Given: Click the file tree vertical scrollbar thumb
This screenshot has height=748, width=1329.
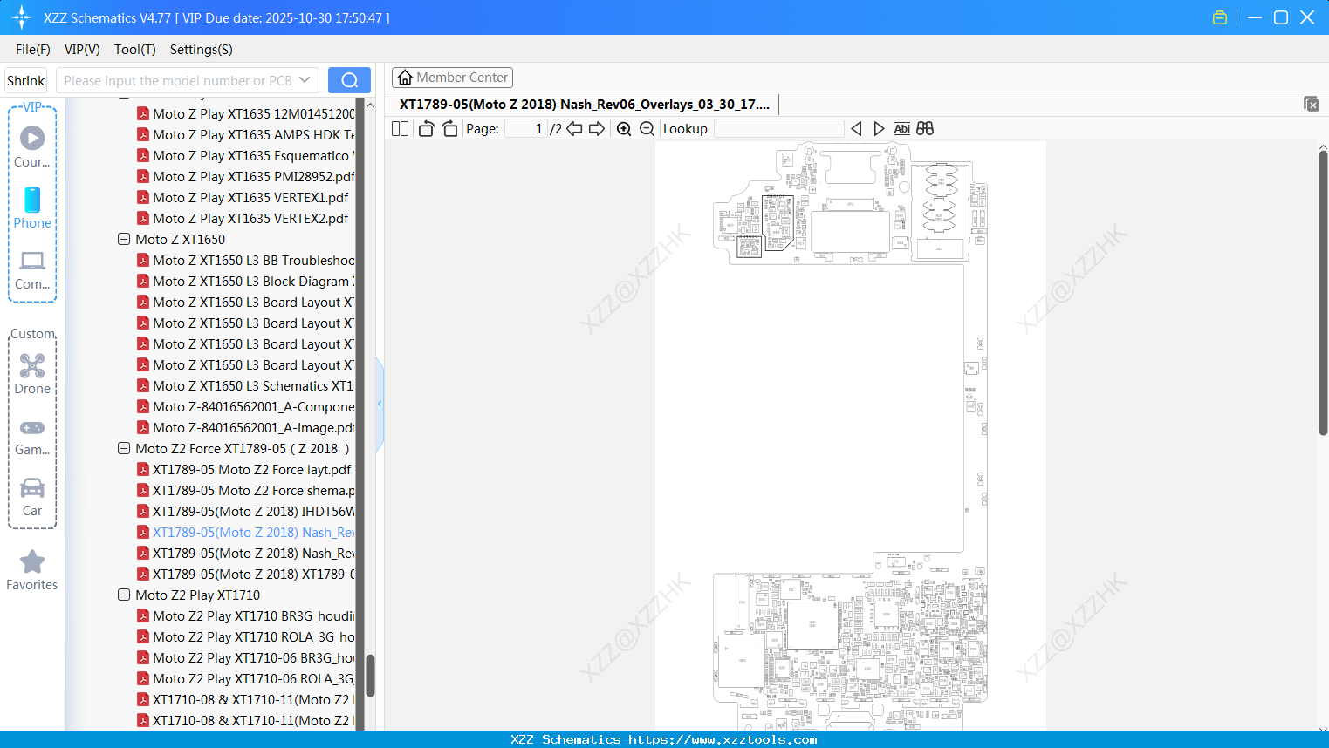Looking at the screenshot, I should tap(370, 676).
